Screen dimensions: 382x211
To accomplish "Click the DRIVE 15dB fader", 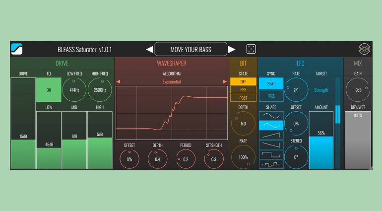I will pos(23,123).
